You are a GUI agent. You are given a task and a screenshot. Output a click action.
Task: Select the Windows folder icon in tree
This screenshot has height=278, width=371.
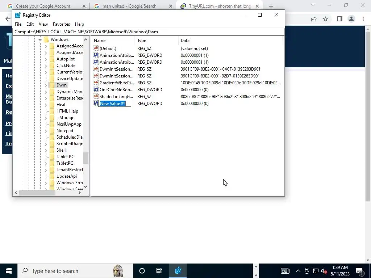click(x=46, y=39)
